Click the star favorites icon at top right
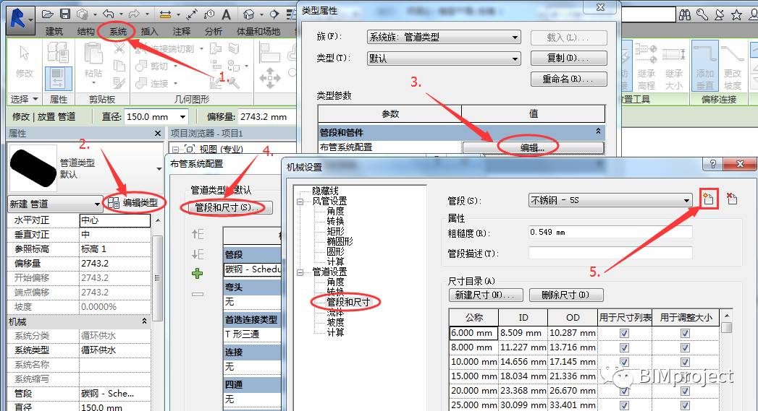The width and height of the screenshot is (758, 411). click(736, 15)
